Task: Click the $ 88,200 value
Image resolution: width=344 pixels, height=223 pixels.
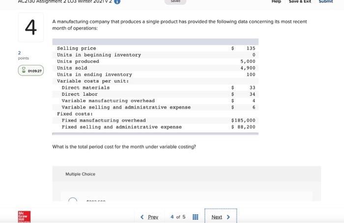Action: [243, 127]
